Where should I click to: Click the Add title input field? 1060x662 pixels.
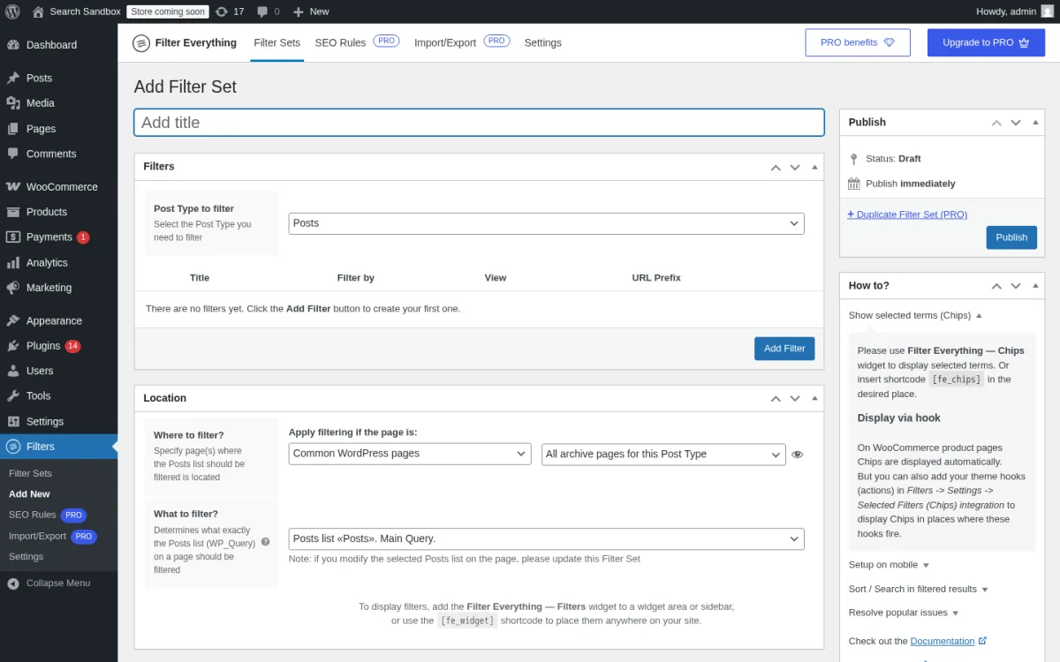pos(479,123)
